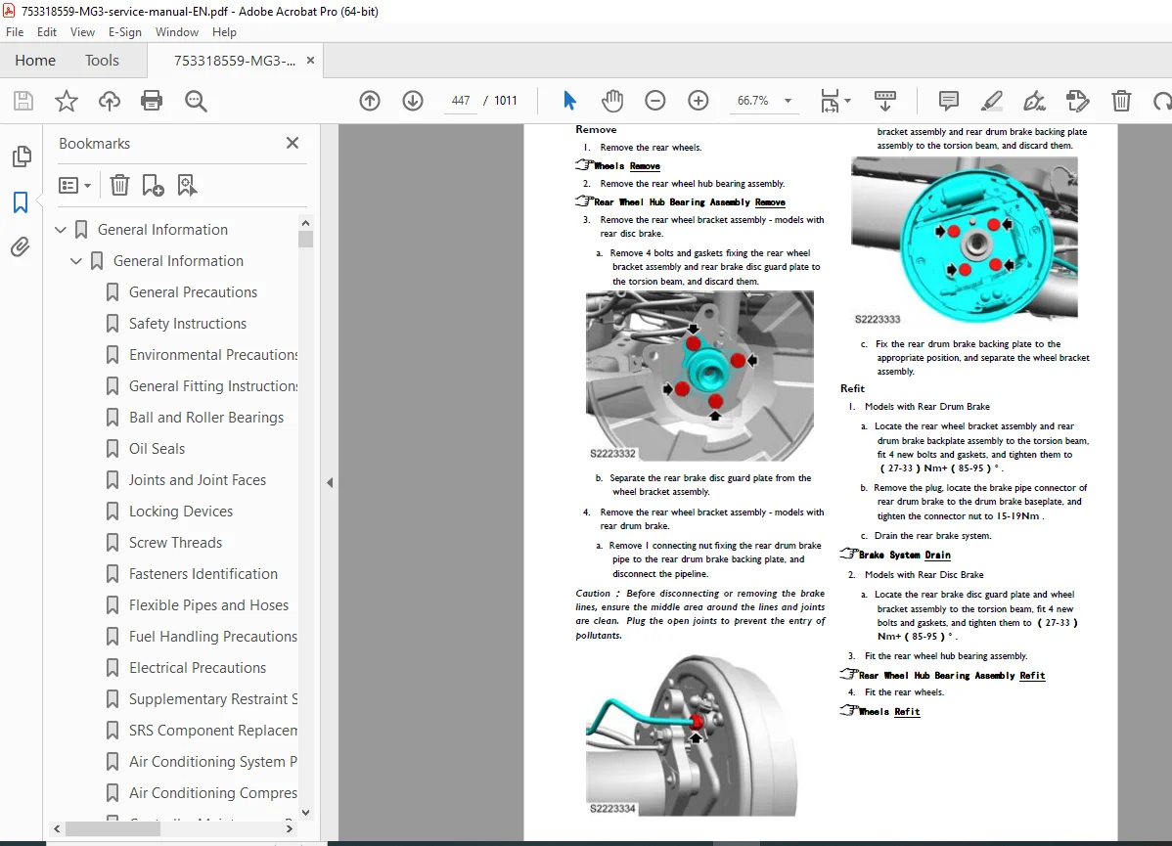1172x846 pixels.
Task: Close the Bookmarks panel
Action: click(x=293, y=143)
